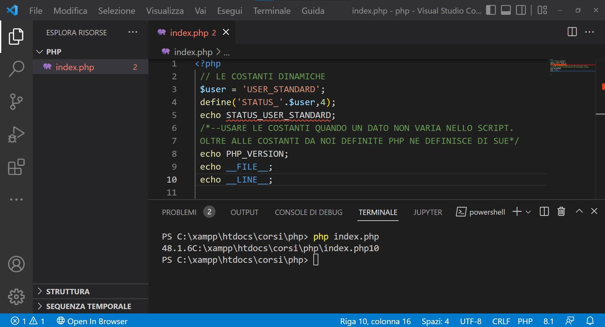
Task: Click Open In Browser status item
Action: coord(92,321)
